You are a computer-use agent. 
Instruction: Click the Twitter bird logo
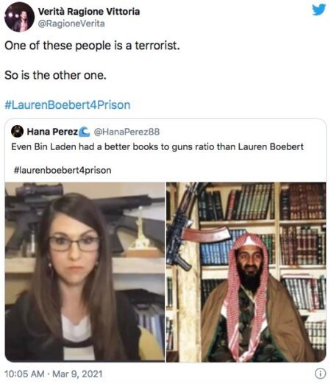tap(318, 10)
